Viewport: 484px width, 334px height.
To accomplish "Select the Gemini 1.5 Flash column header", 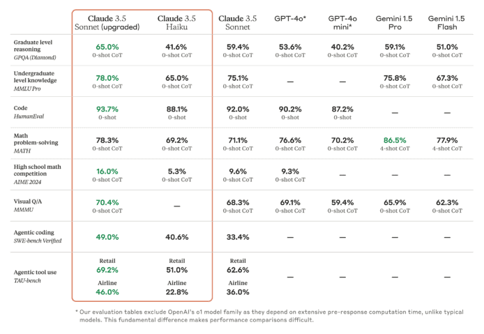I will pyautogui.click(x=446, y=23).
